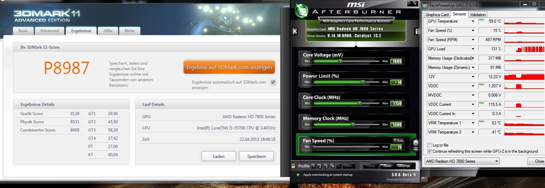Open the GPU Load sensor dropdown
This screenshot has height=188, width=545.
473,49
